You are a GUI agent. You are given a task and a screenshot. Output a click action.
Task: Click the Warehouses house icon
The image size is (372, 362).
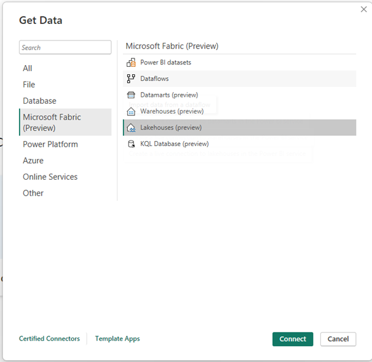(x=131, y=111)
